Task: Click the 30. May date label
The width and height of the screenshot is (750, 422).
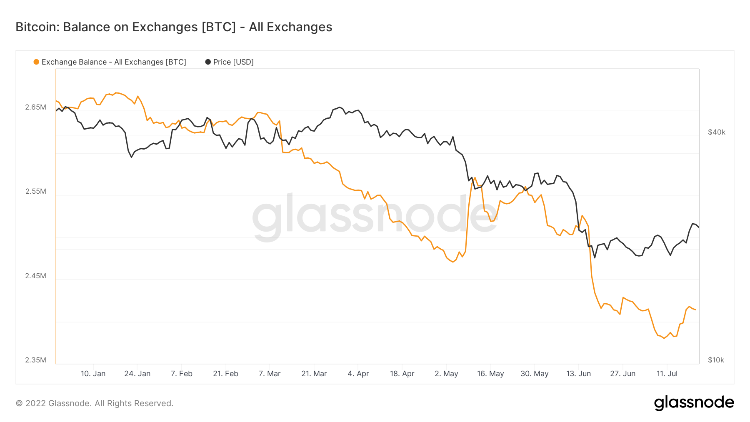Action: tap(535, 374)
